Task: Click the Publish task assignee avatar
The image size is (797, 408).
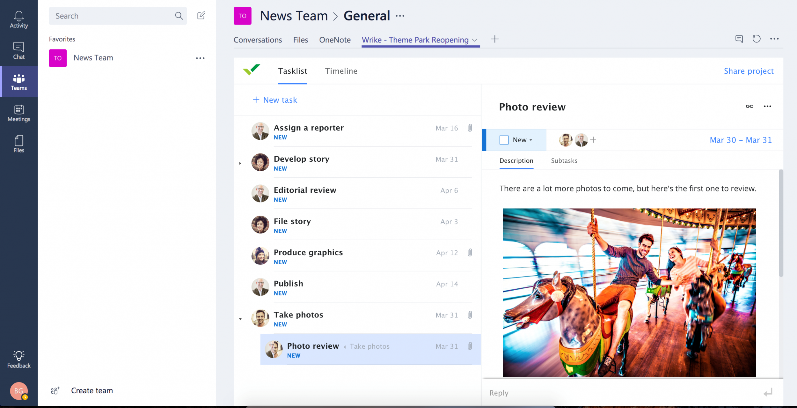Action: pyautogui.click(x=260, y=287)
